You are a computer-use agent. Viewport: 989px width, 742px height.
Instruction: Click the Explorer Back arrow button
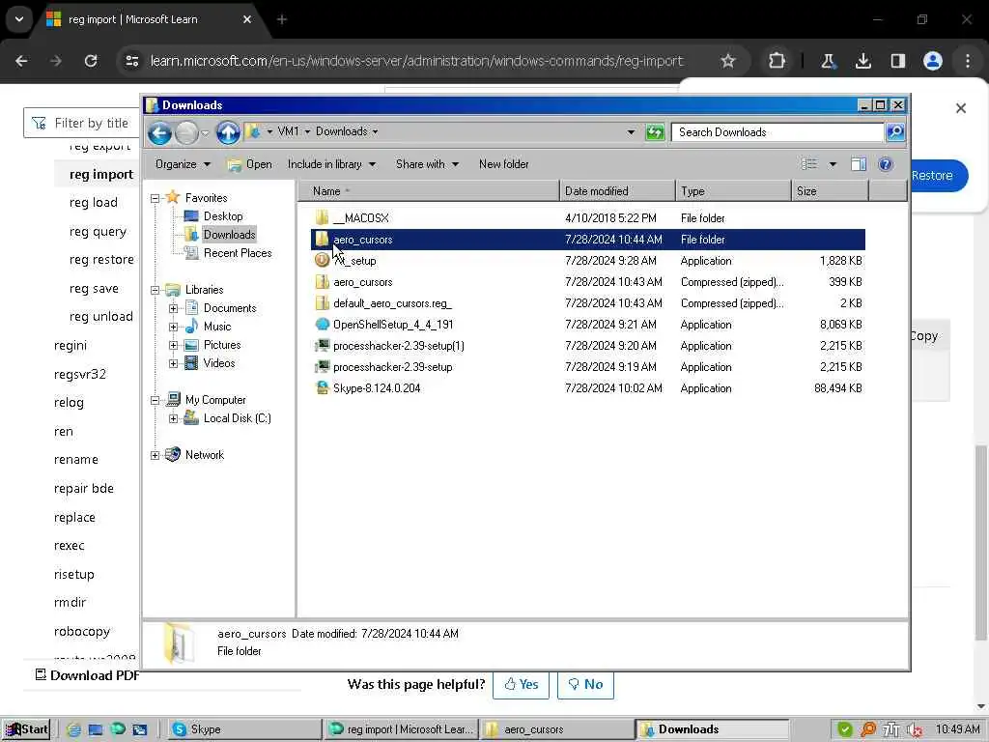[159, 133]
